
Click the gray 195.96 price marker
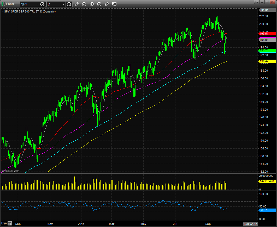pyautogui.click(x=267, y=40)
